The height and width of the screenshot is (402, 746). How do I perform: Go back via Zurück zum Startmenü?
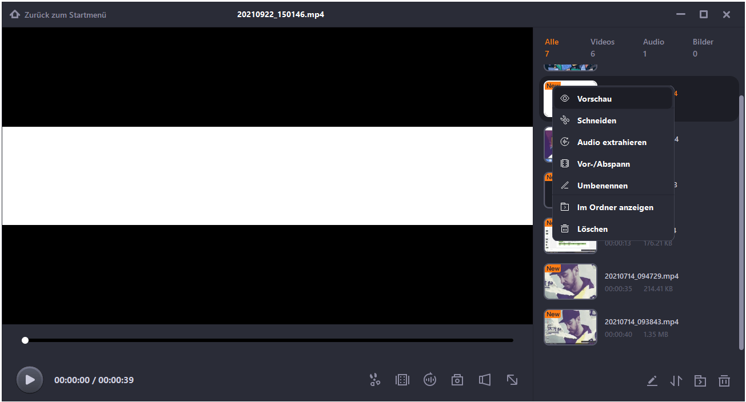coord(58,15)
